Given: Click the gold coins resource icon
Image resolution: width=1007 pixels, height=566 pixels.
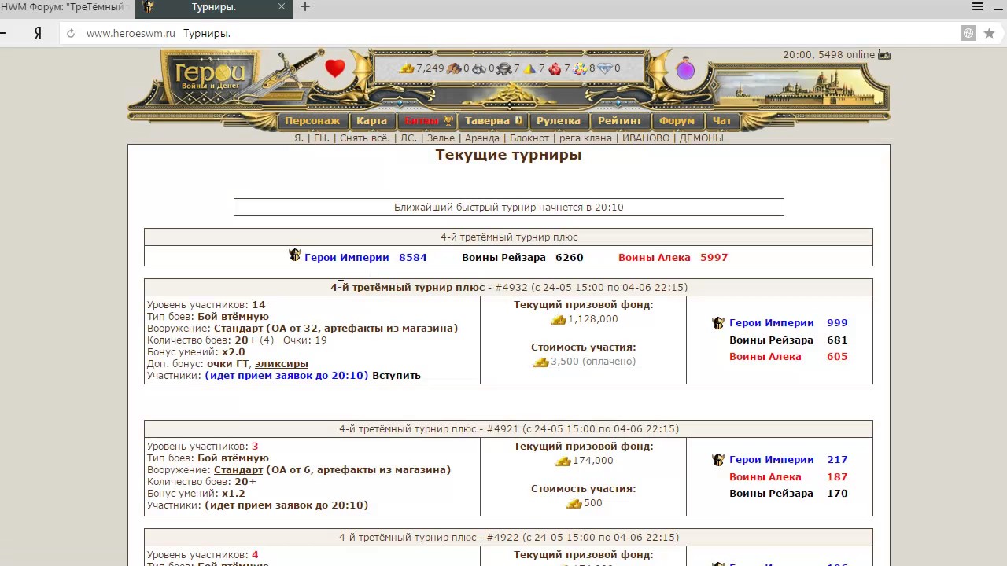Looking at the screenshot, I should coord(407,68).
